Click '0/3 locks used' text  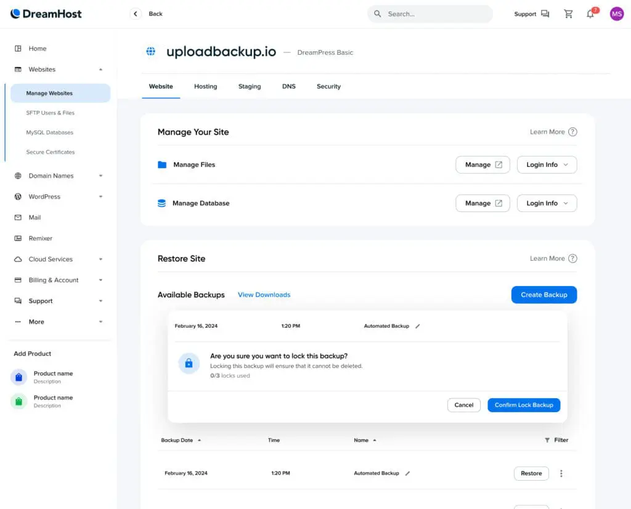[x=230, y=376]
